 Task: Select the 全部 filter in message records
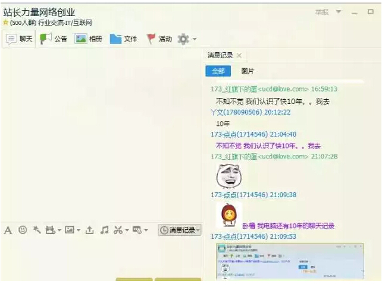pyautogui.click(x=218, y=71)
